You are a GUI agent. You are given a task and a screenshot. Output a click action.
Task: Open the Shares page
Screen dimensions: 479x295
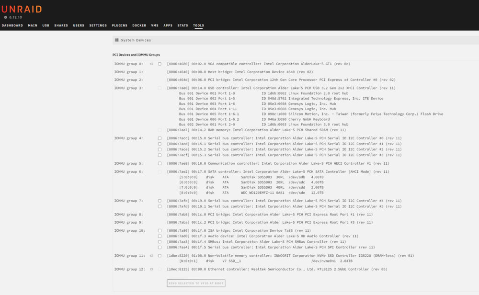pyautogui.click(x=61, y=26)
